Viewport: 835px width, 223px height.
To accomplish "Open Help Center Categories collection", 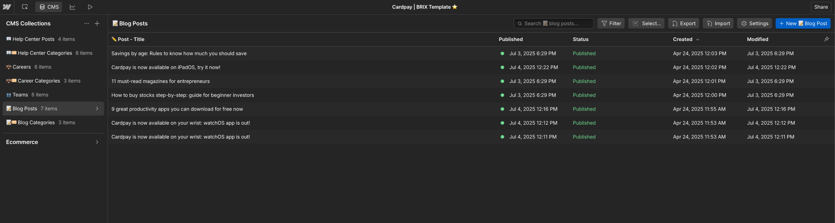I will [53, 53].
